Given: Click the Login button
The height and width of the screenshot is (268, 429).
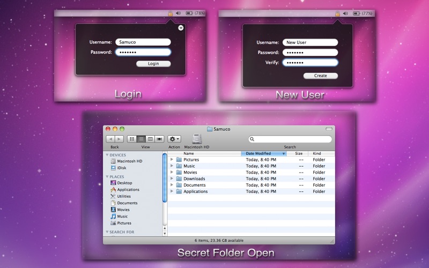Looking at the screenshot, I should pyautogui.click(x=153, y=64).
